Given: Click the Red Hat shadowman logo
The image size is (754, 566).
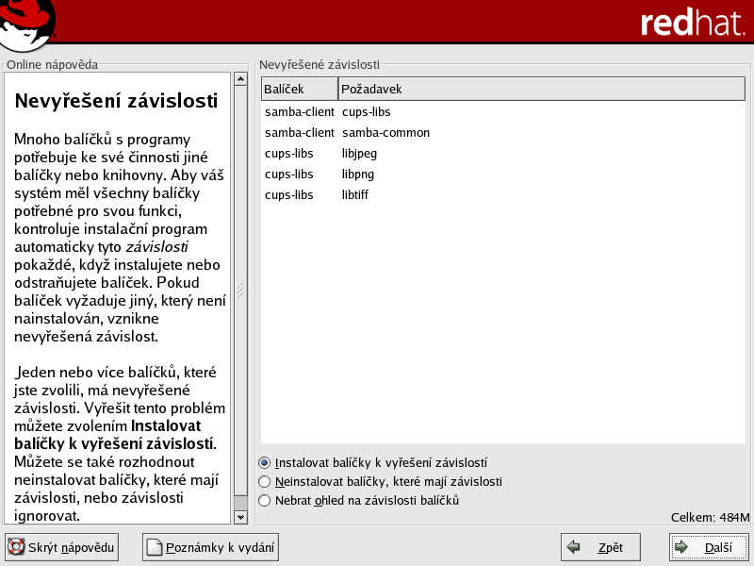Looking at the screenshot, I should (x=26, y=25).
